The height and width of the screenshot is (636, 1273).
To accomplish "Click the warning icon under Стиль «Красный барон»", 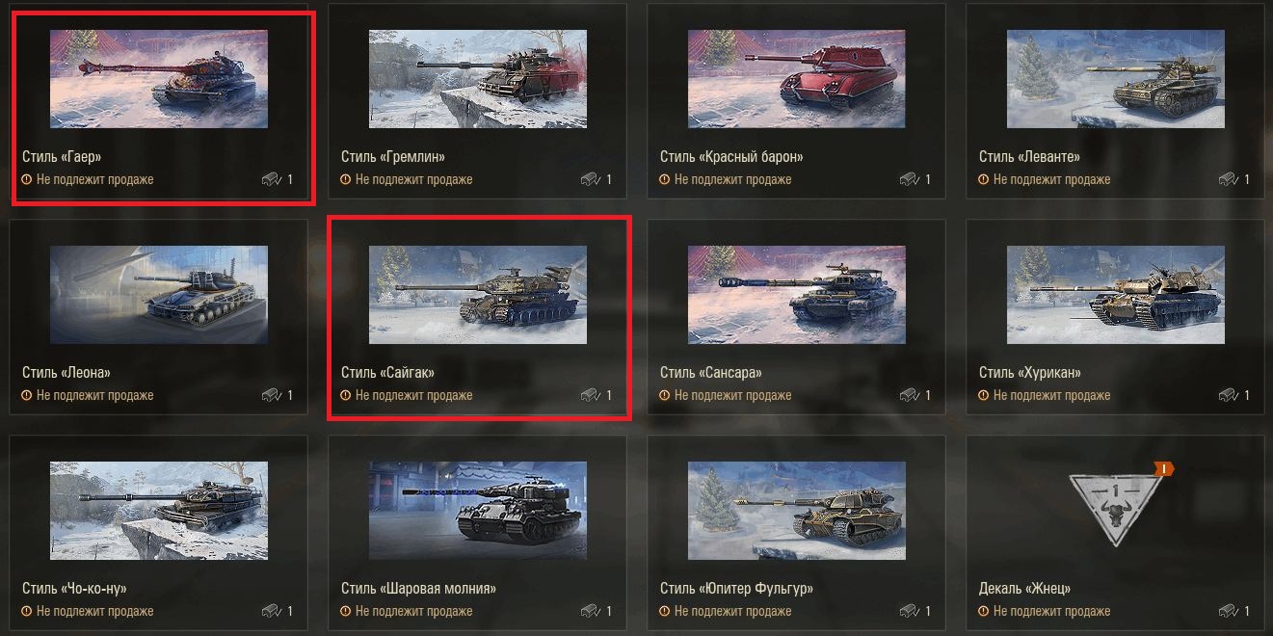I will click(665, 179).
